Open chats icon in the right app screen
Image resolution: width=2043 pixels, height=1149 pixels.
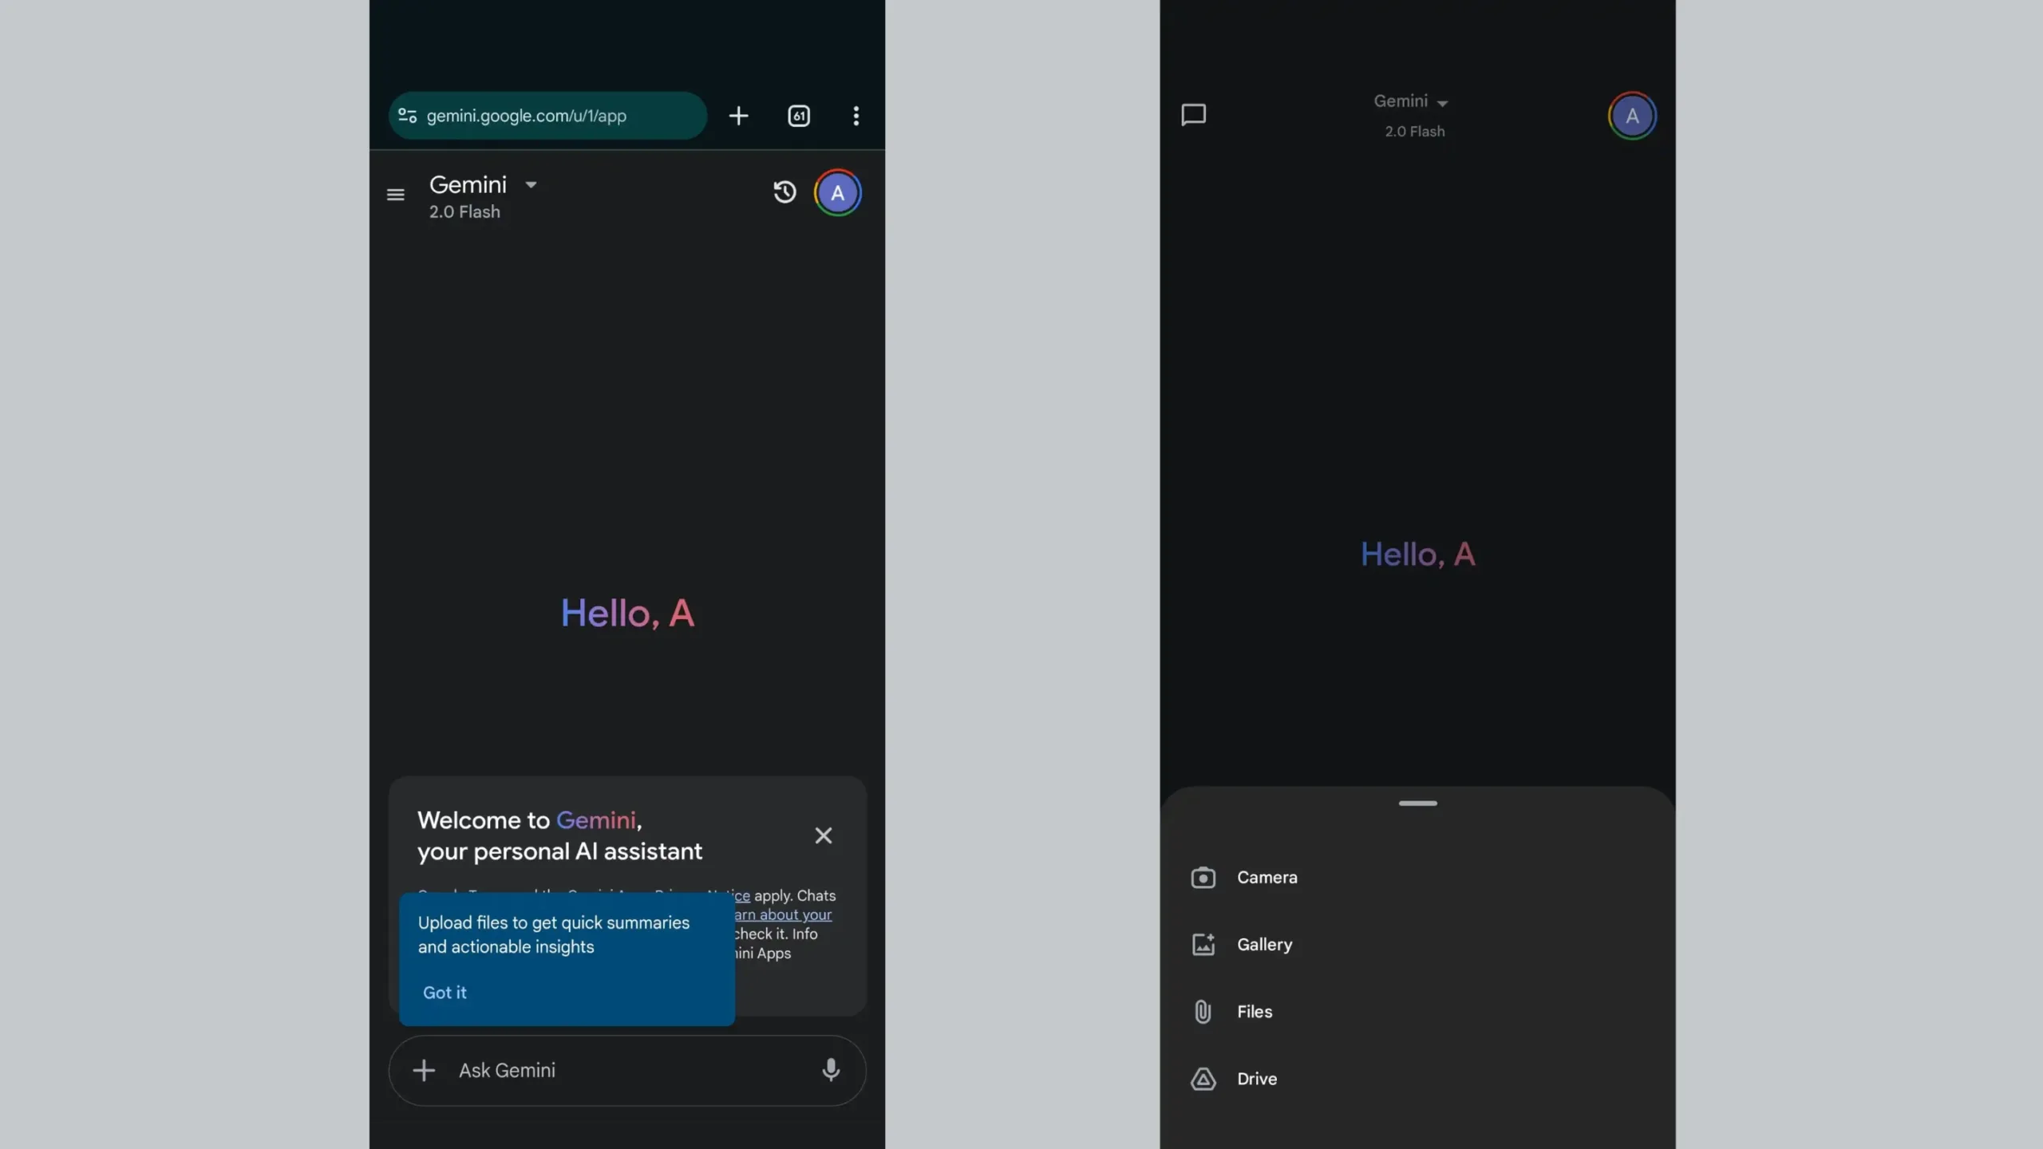[x=1193, y=115]
